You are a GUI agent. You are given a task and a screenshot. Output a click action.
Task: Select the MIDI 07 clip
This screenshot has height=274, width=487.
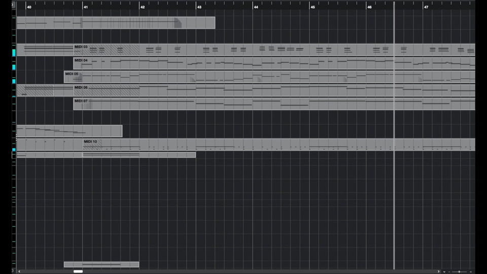click(x=274, y=104)
